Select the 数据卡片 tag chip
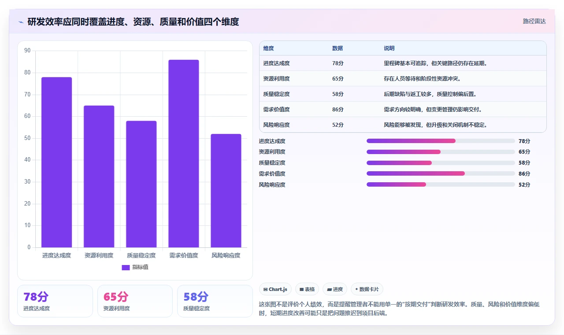The width and height of the screenshot is (564, 335). coord(367,289)
